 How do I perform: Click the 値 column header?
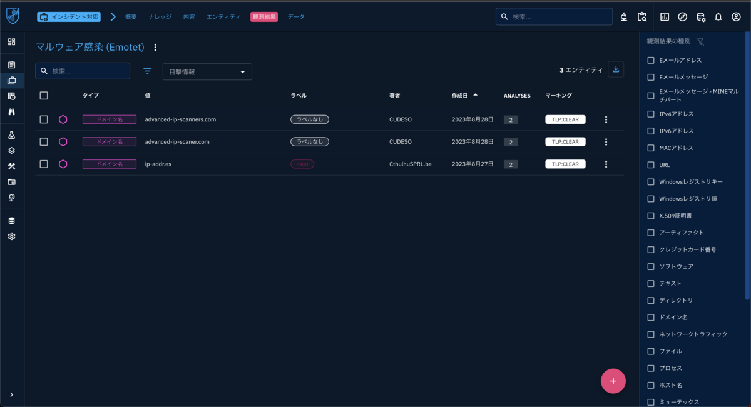coord(148,96)
